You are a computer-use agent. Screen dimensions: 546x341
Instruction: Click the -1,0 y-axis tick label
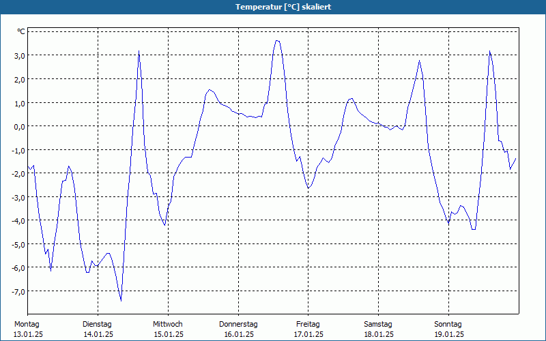pyautogui.click(x=18, y=150)
